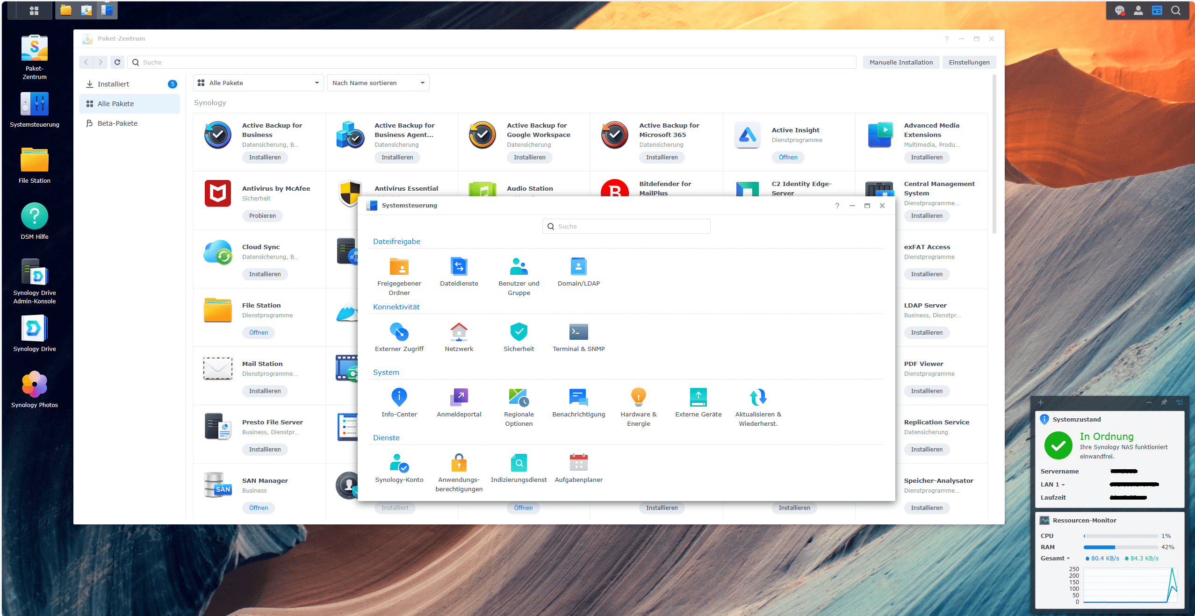This screenshot has width=1195, height=616.
Task: Open Synology Drive Admin-Konsole shortcut
Action: tap(35, 281)
